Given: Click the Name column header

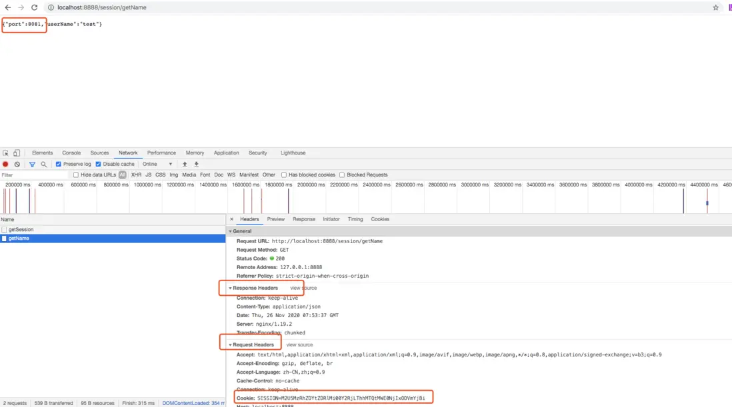Looking at the screenshot, I should [113, 220].
